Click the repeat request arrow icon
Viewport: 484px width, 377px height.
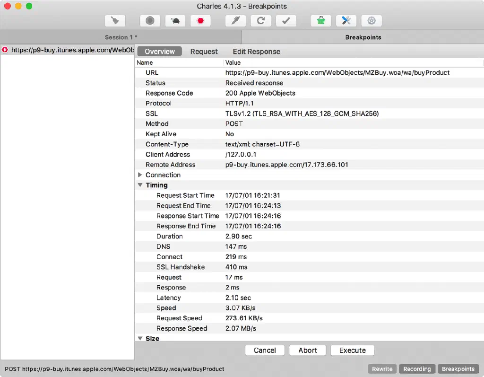260,21
